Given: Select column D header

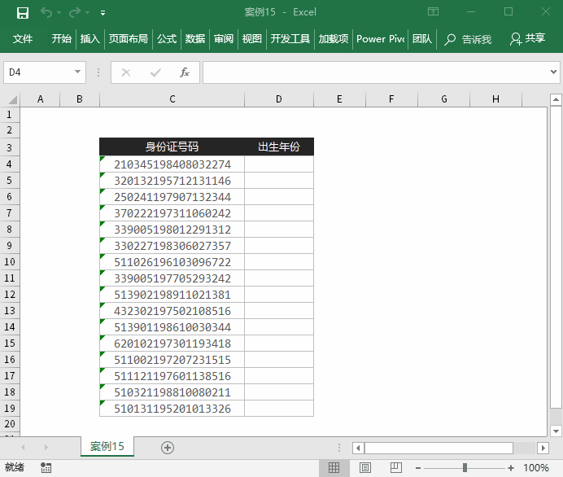Looking at the screenshot, I should coord(279,99).
